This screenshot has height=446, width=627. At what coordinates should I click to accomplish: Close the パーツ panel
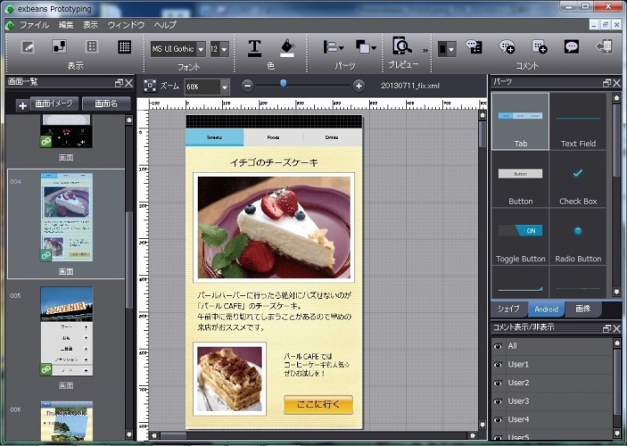pyautogui.click(x=616, y=83)
